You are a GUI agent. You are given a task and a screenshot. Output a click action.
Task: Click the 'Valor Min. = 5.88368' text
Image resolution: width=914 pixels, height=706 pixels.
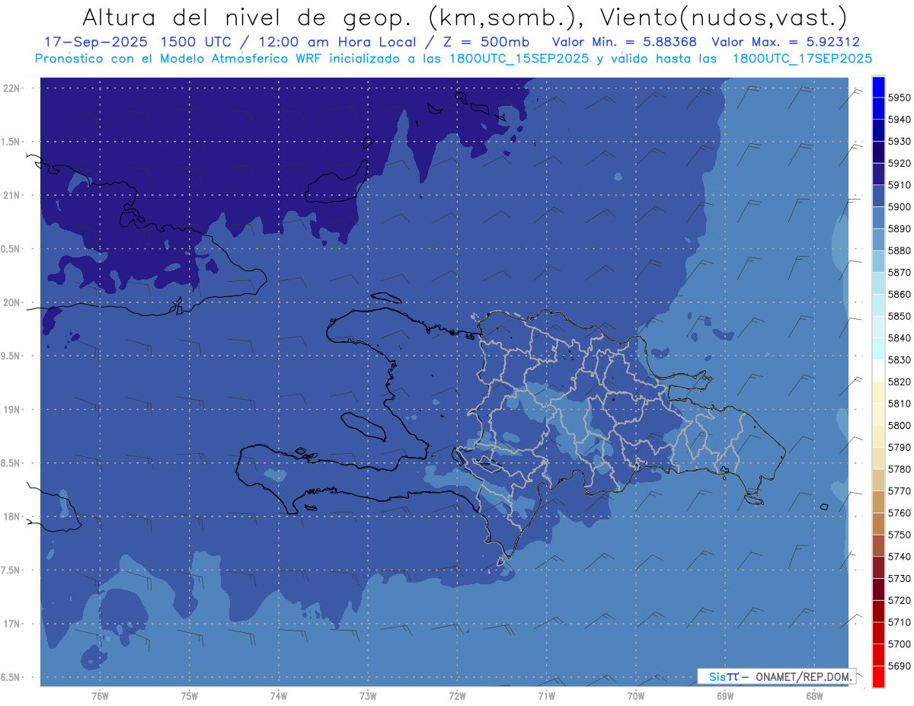pos(625,42)
